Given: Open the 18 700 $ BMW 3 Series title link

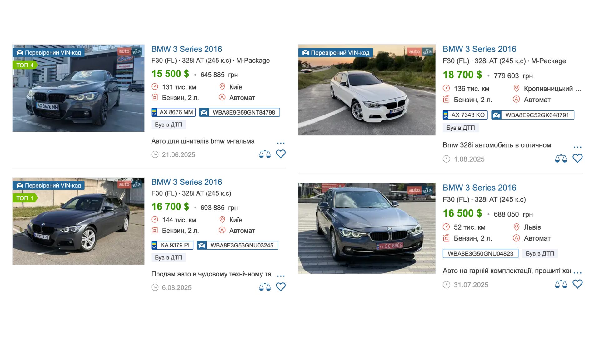Looking at the screenshot, I should (479, 49).
